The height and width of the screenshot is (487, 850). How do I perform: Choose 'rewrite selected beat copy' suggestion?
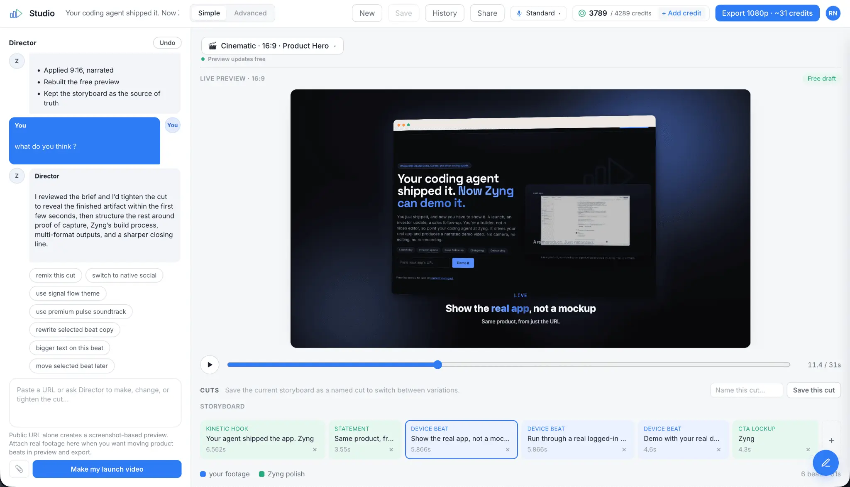point(75,330)
